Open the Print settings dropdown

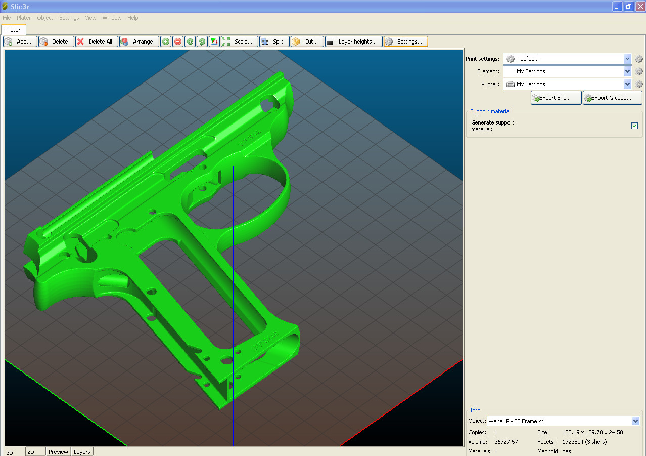(x=627, y=58)
